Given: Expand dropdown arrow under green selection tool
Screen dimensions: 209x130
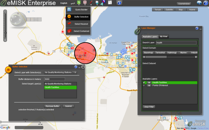Looking at the screenshot, I should (79, 5).
